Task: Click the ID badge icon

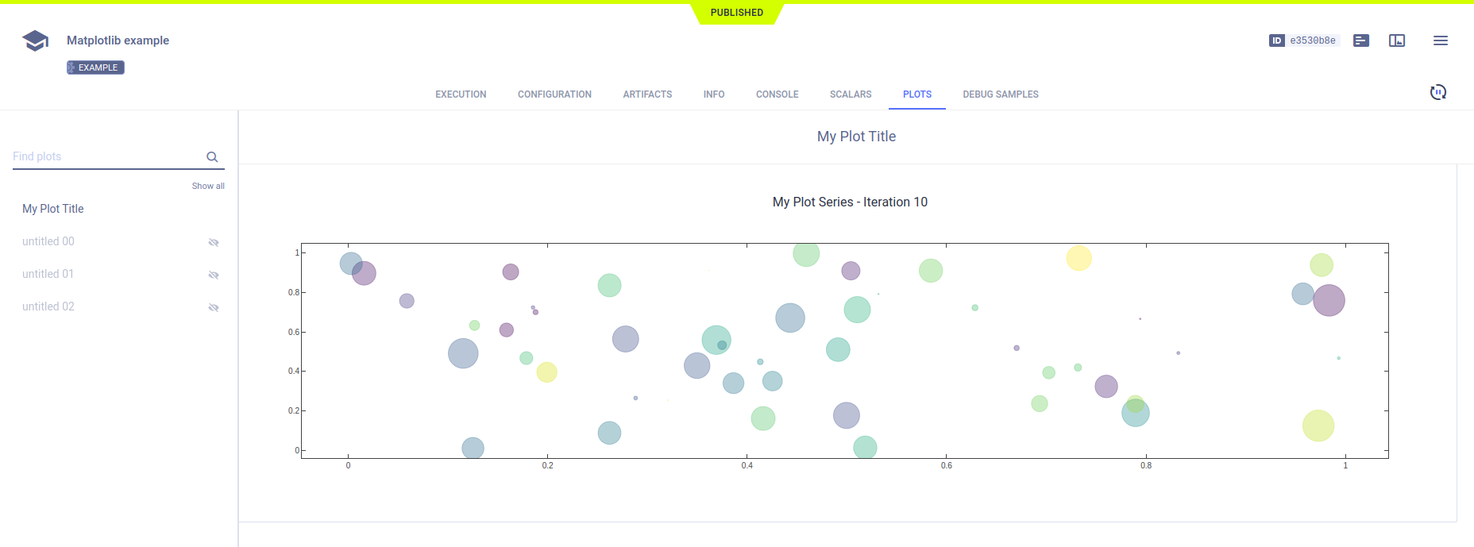Action: 1276,40
